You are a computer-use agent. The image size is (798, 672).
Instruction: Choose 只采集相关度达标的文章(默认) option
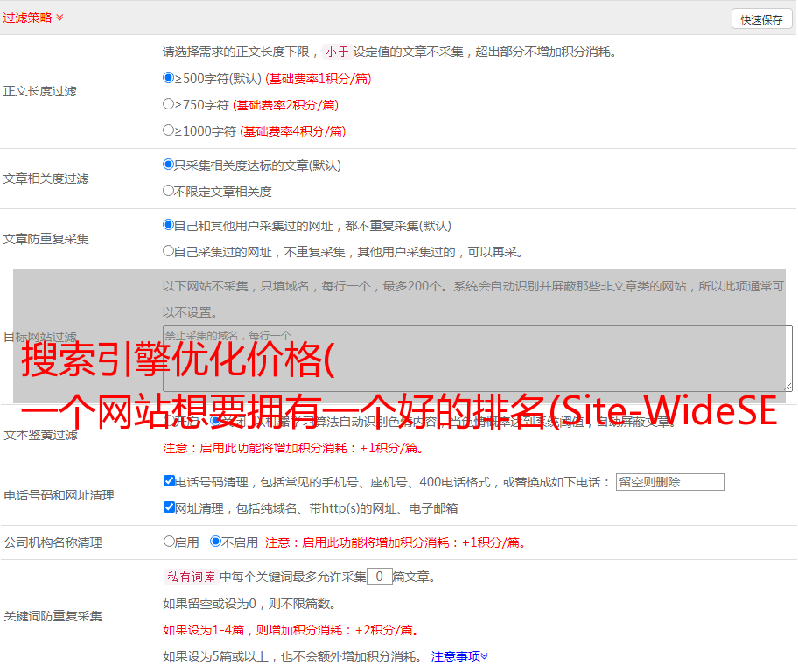[168, 164]
